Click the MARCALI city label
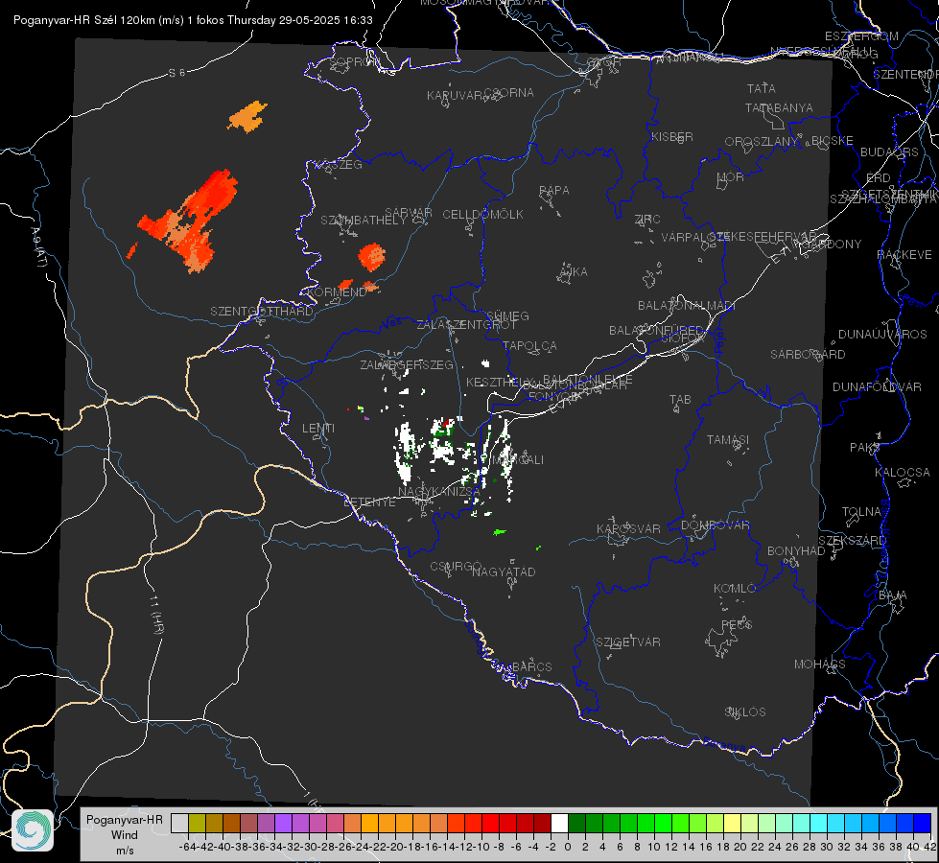This screenshot has width=939, height=863. click(518, 460)
